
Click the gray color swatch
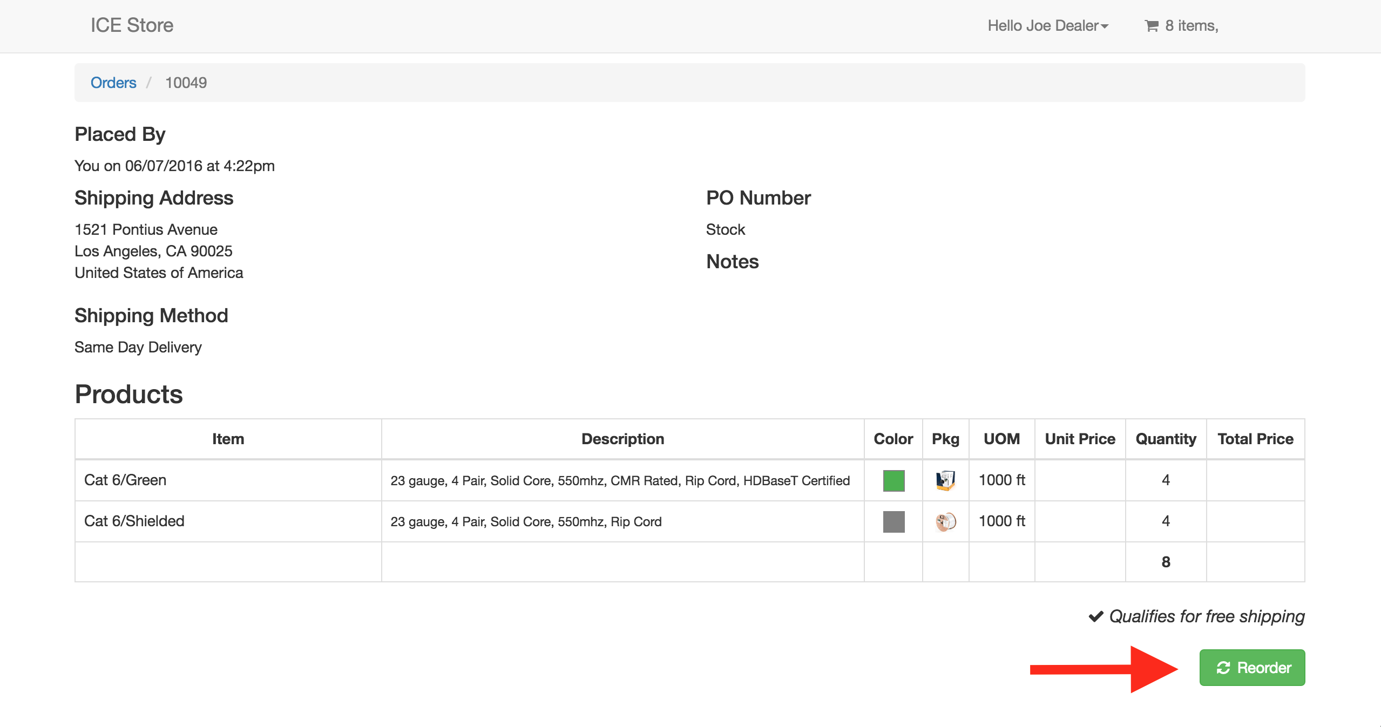893,521
